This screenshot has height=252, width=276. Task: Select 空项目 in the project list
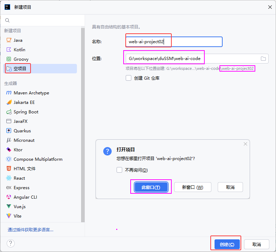pos(20,69)
